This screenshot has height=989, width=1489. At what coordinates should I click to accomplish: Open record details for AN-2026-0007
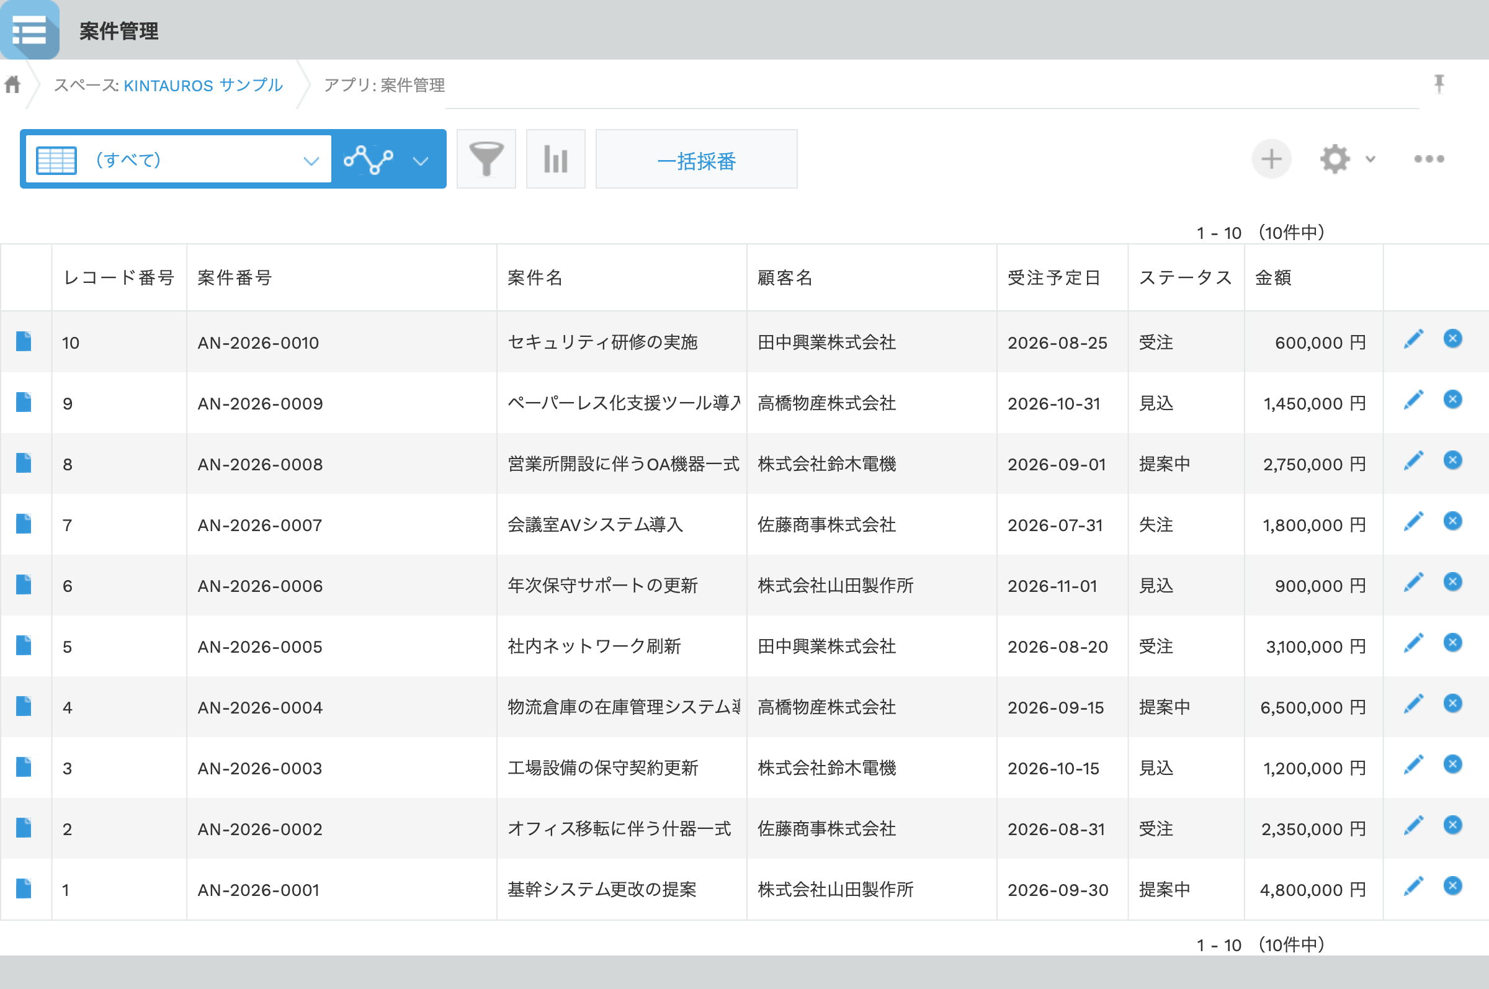[24, 524]
